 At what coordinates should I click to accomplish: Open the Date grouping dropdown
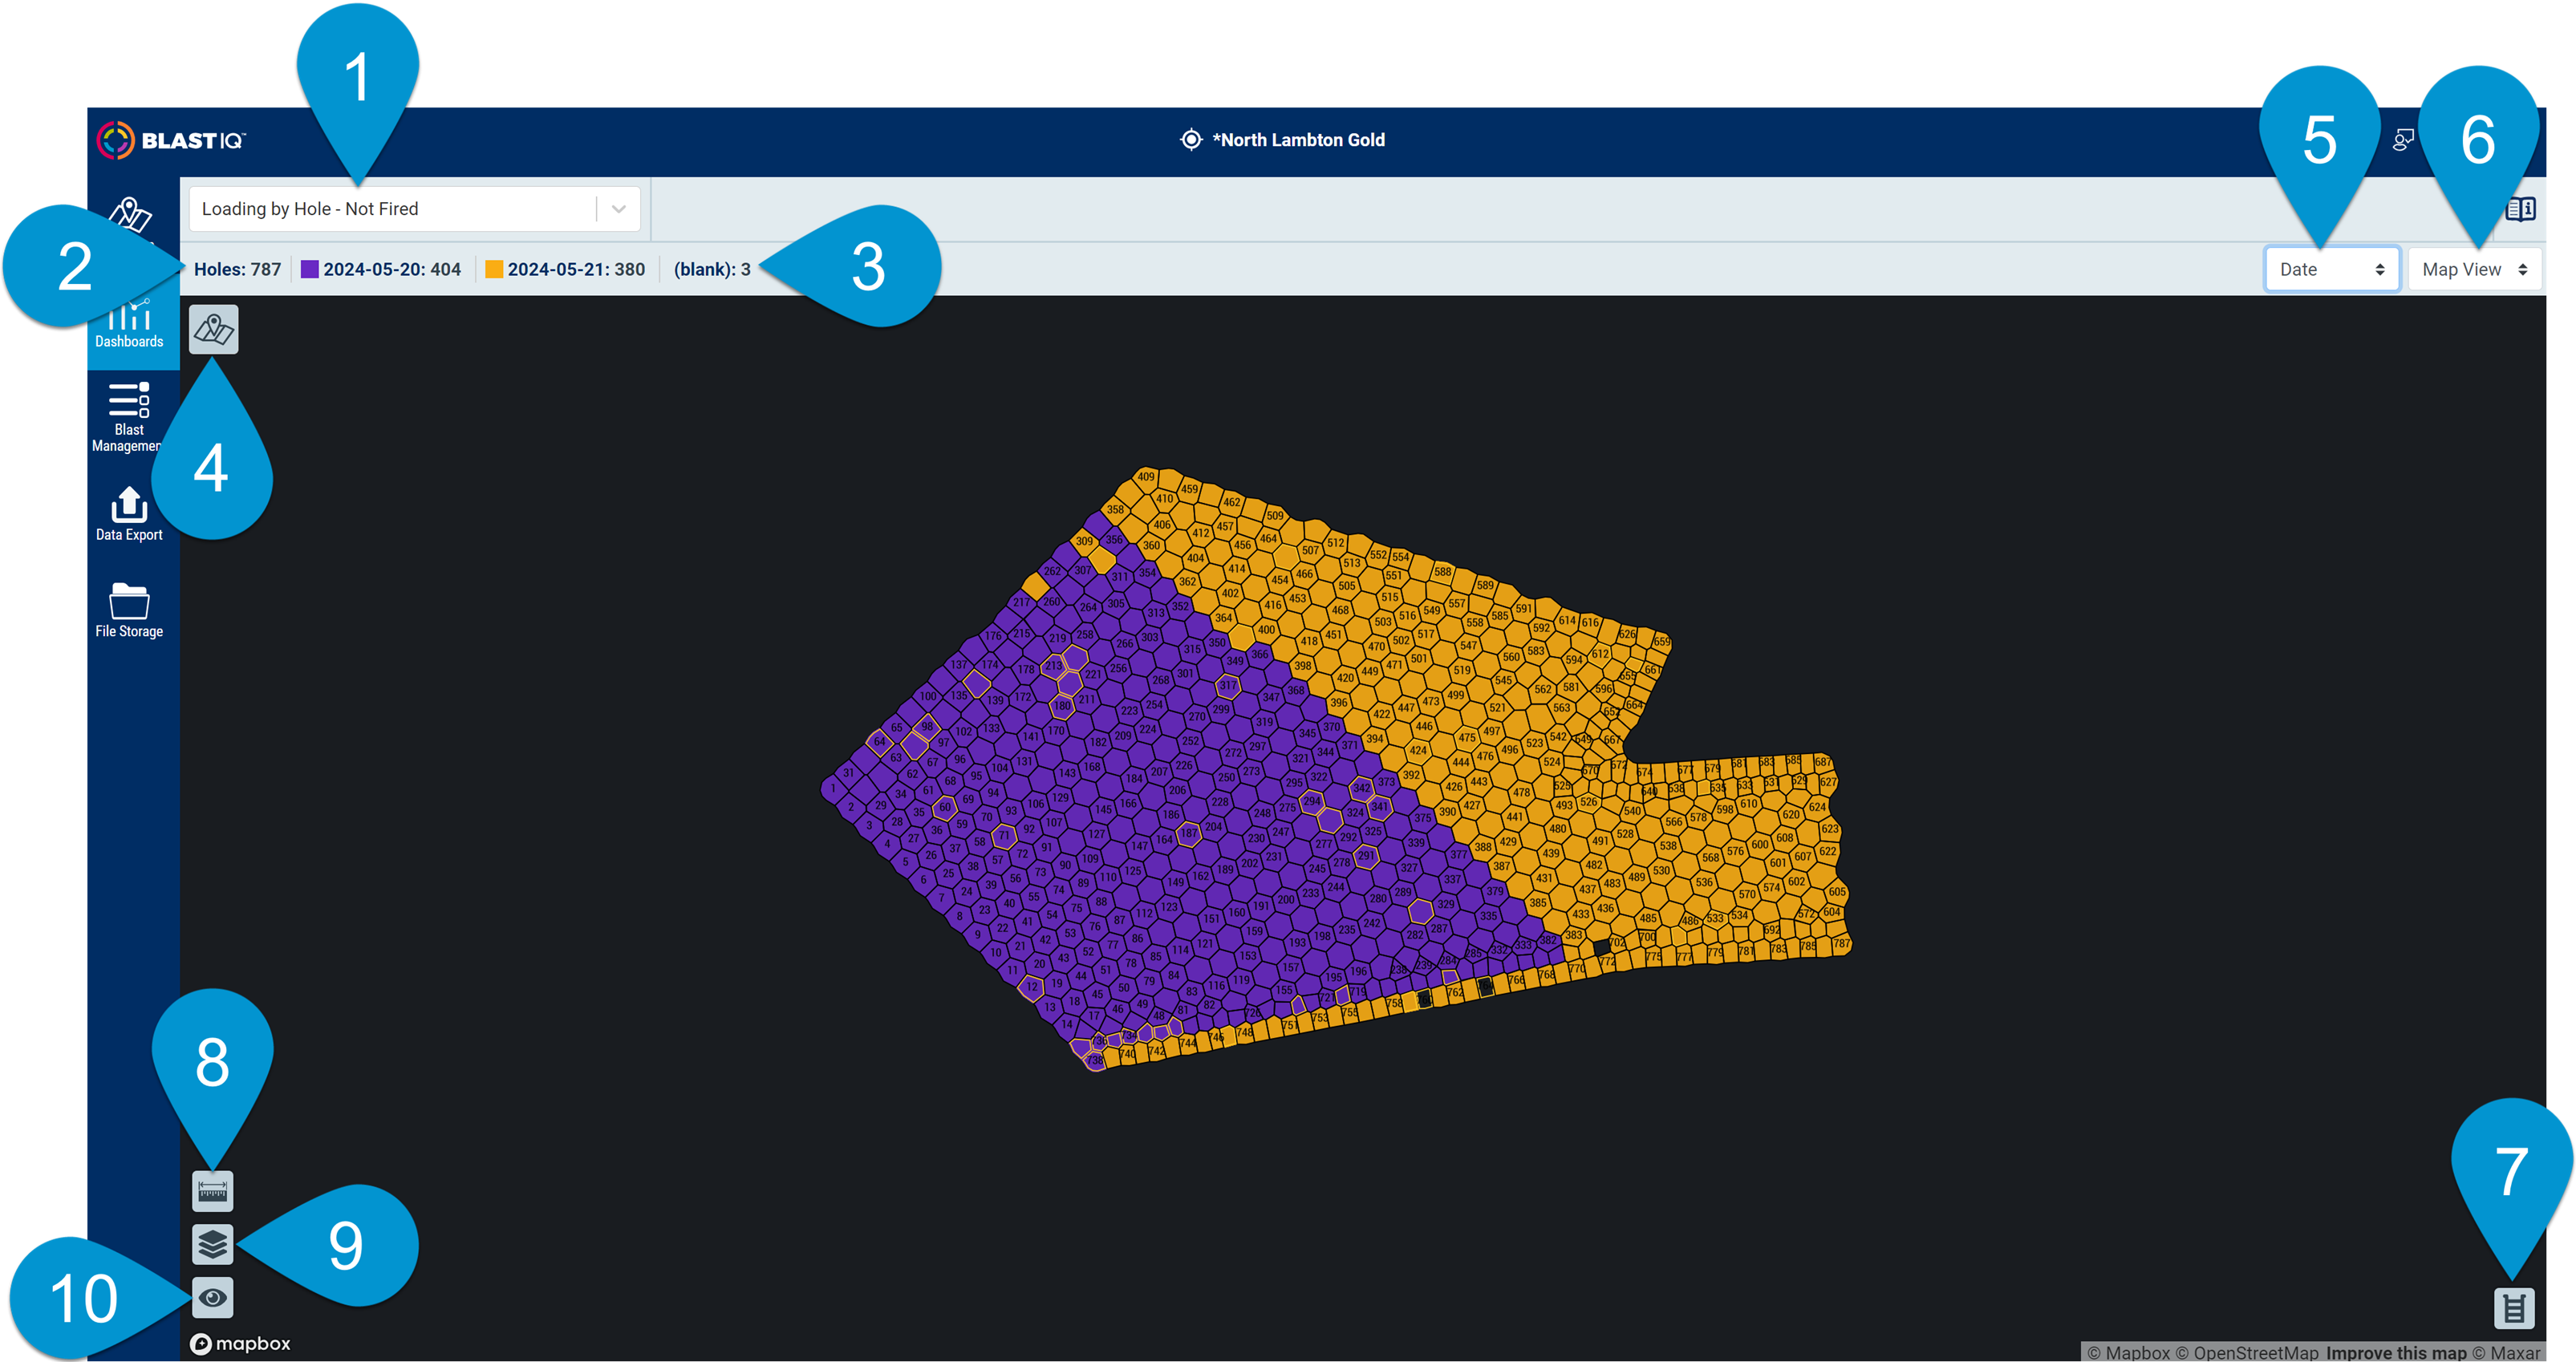click(x=2332, y=269)
